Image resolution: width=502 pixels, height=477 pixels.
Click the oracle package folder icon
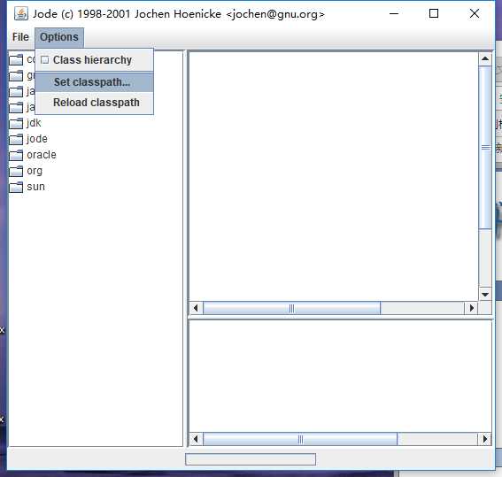(16, 155)
